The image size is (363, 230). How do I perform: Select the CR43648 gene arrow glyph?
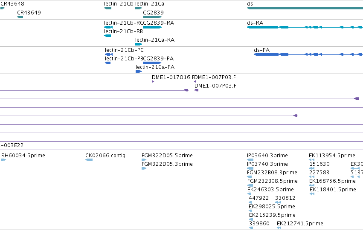click(2, 8)
